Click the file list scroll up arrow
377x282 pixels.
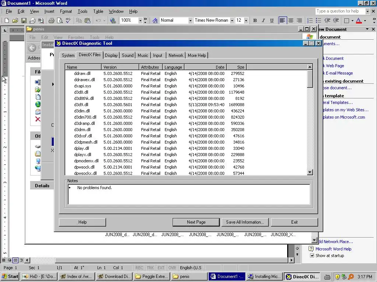pyautogui.click(x=310, y=67)
